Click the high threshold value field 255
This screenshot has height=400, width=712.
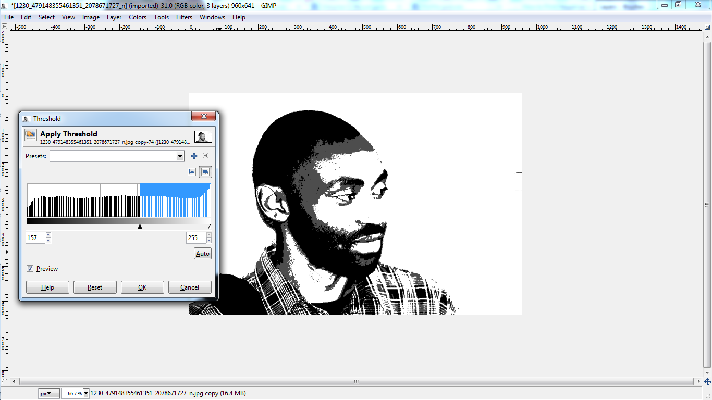pos(196,238)
